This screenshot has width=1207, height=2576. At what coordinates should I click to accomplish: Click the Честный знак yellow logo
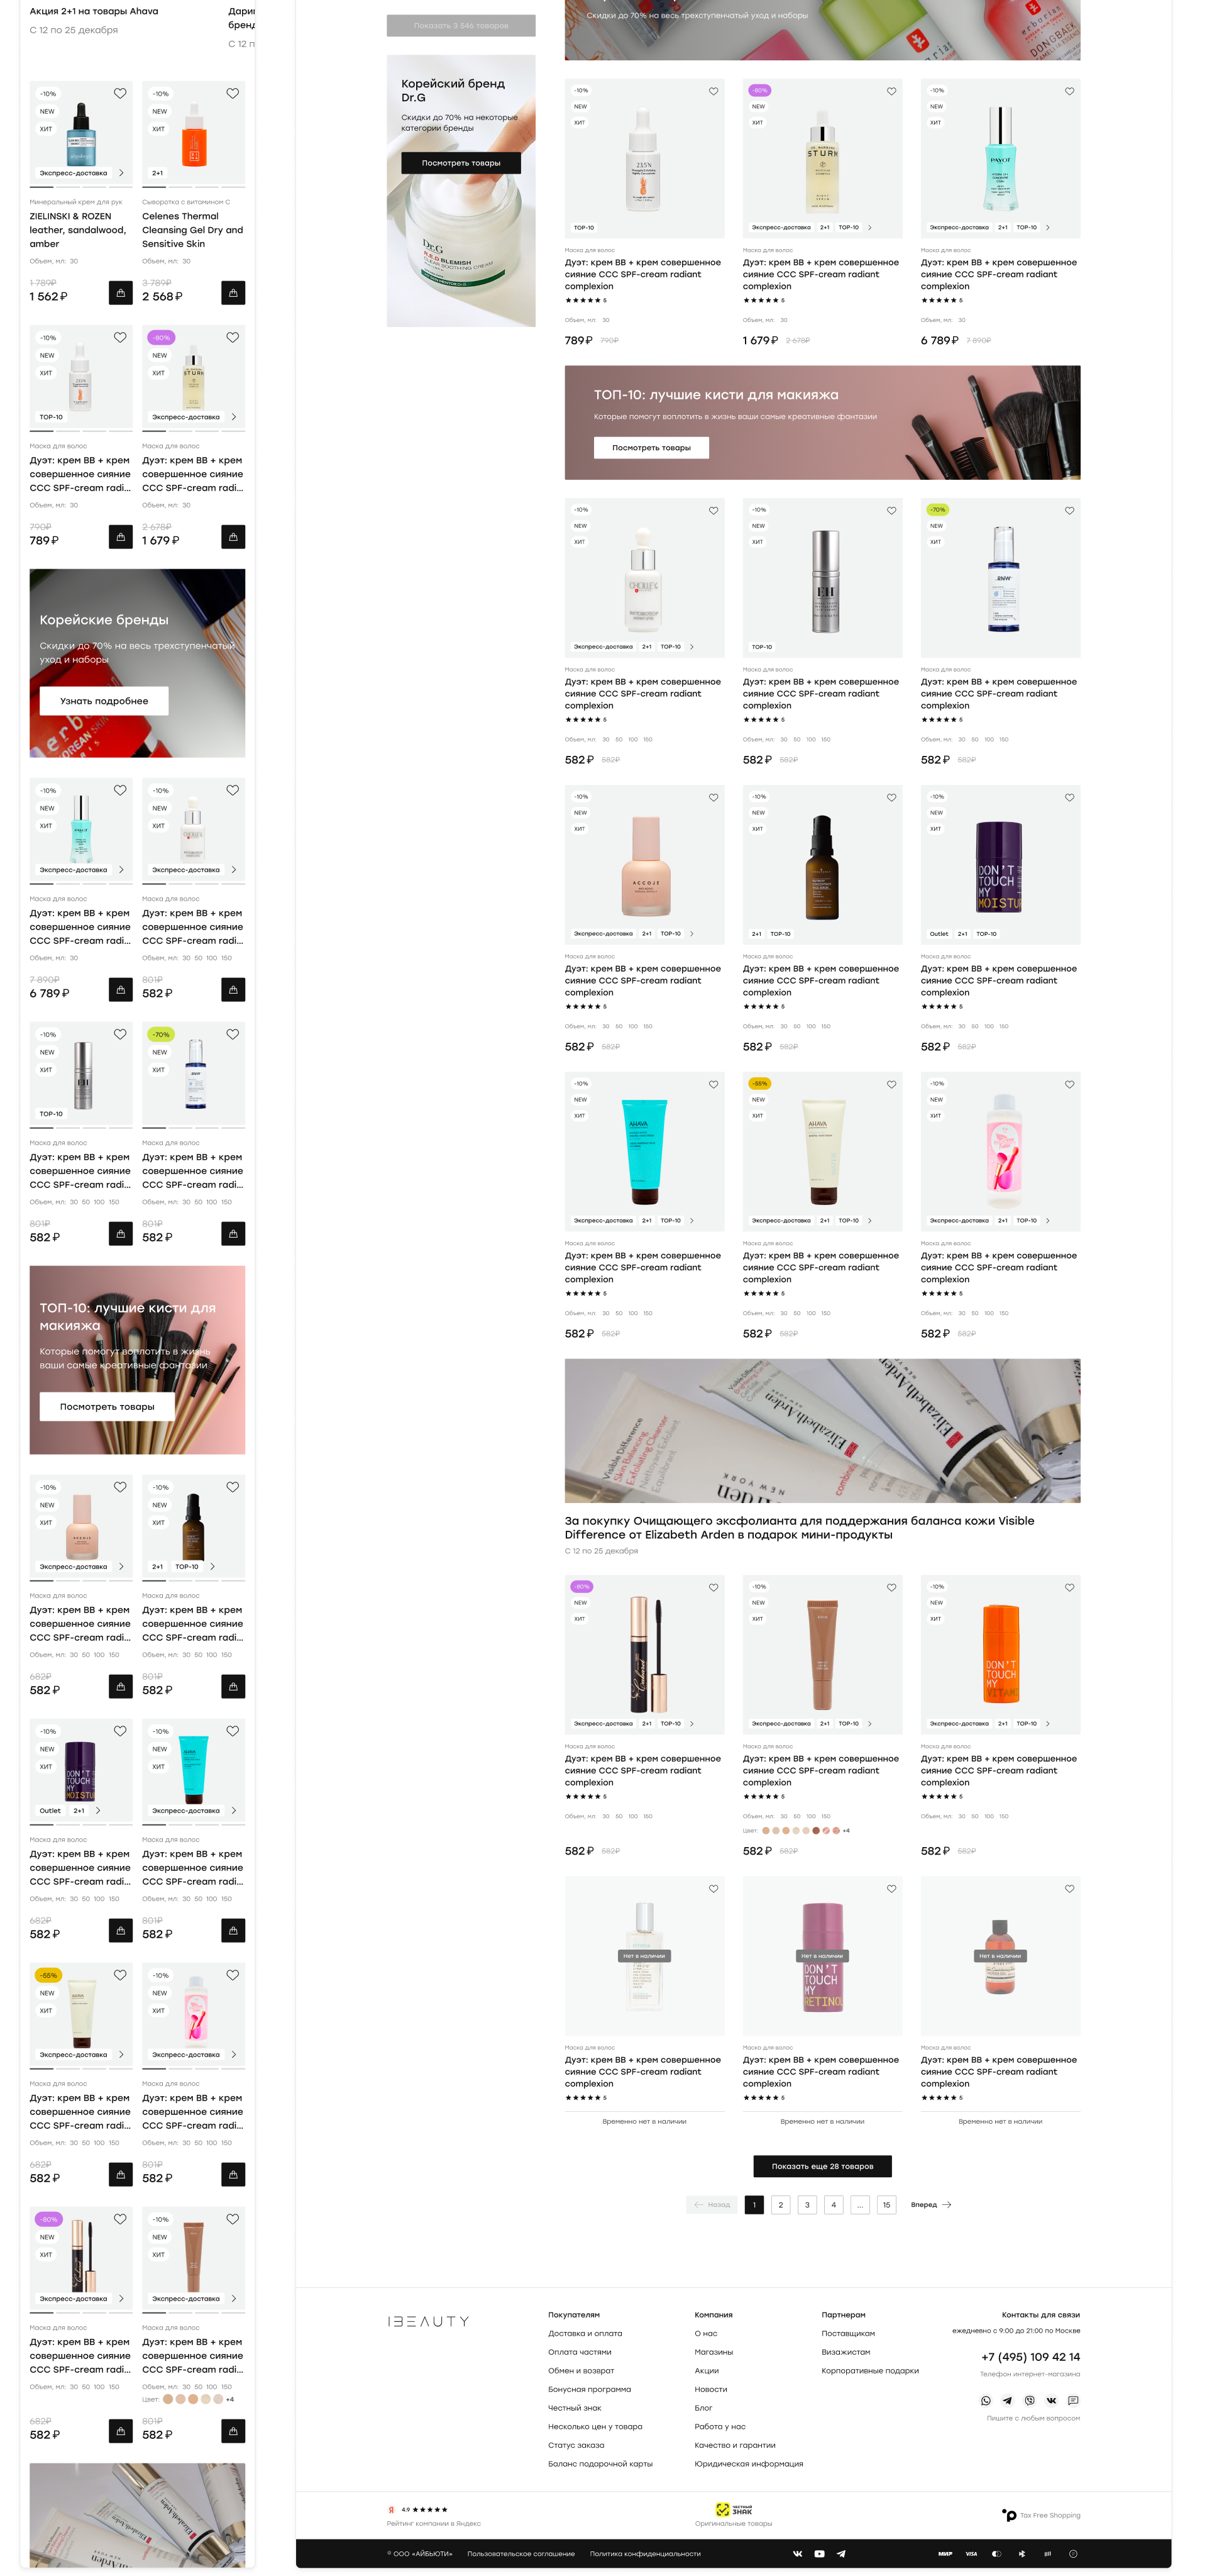pos(734,2509)
